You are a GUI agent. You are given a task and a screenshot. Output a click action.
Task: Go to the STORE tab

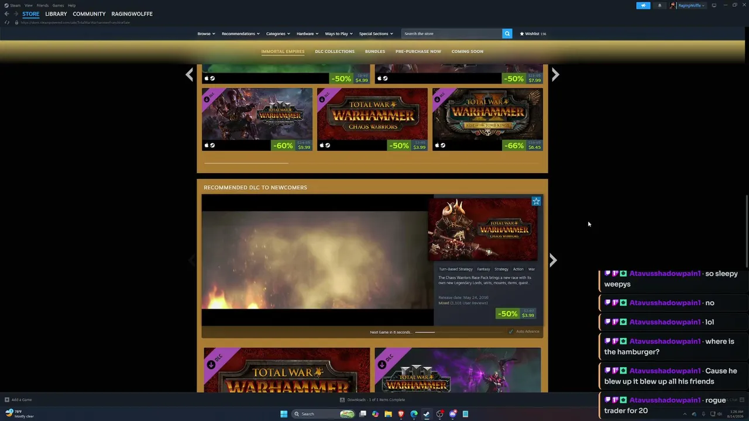pyautogui.click(x=31, y=14)
